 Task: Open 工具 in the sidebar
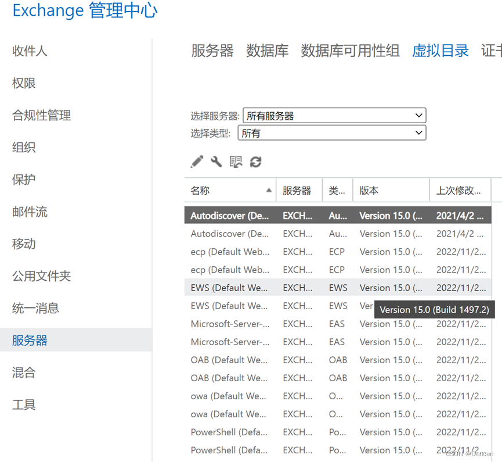click(24, 404)
